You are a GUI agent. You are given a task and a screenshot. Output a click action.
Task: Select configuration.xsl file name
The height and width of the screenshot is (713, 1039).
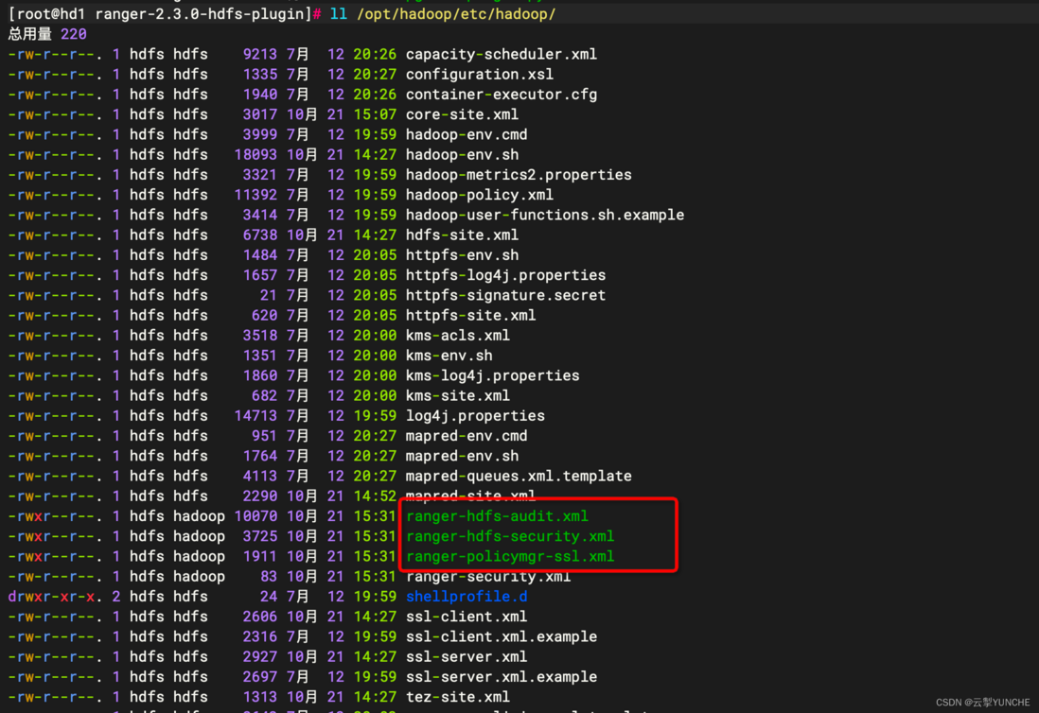tap(479, 74)
